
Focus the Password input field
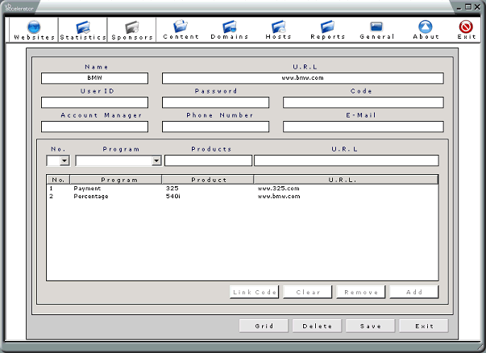pyautogui.click(x=215, y=102)
